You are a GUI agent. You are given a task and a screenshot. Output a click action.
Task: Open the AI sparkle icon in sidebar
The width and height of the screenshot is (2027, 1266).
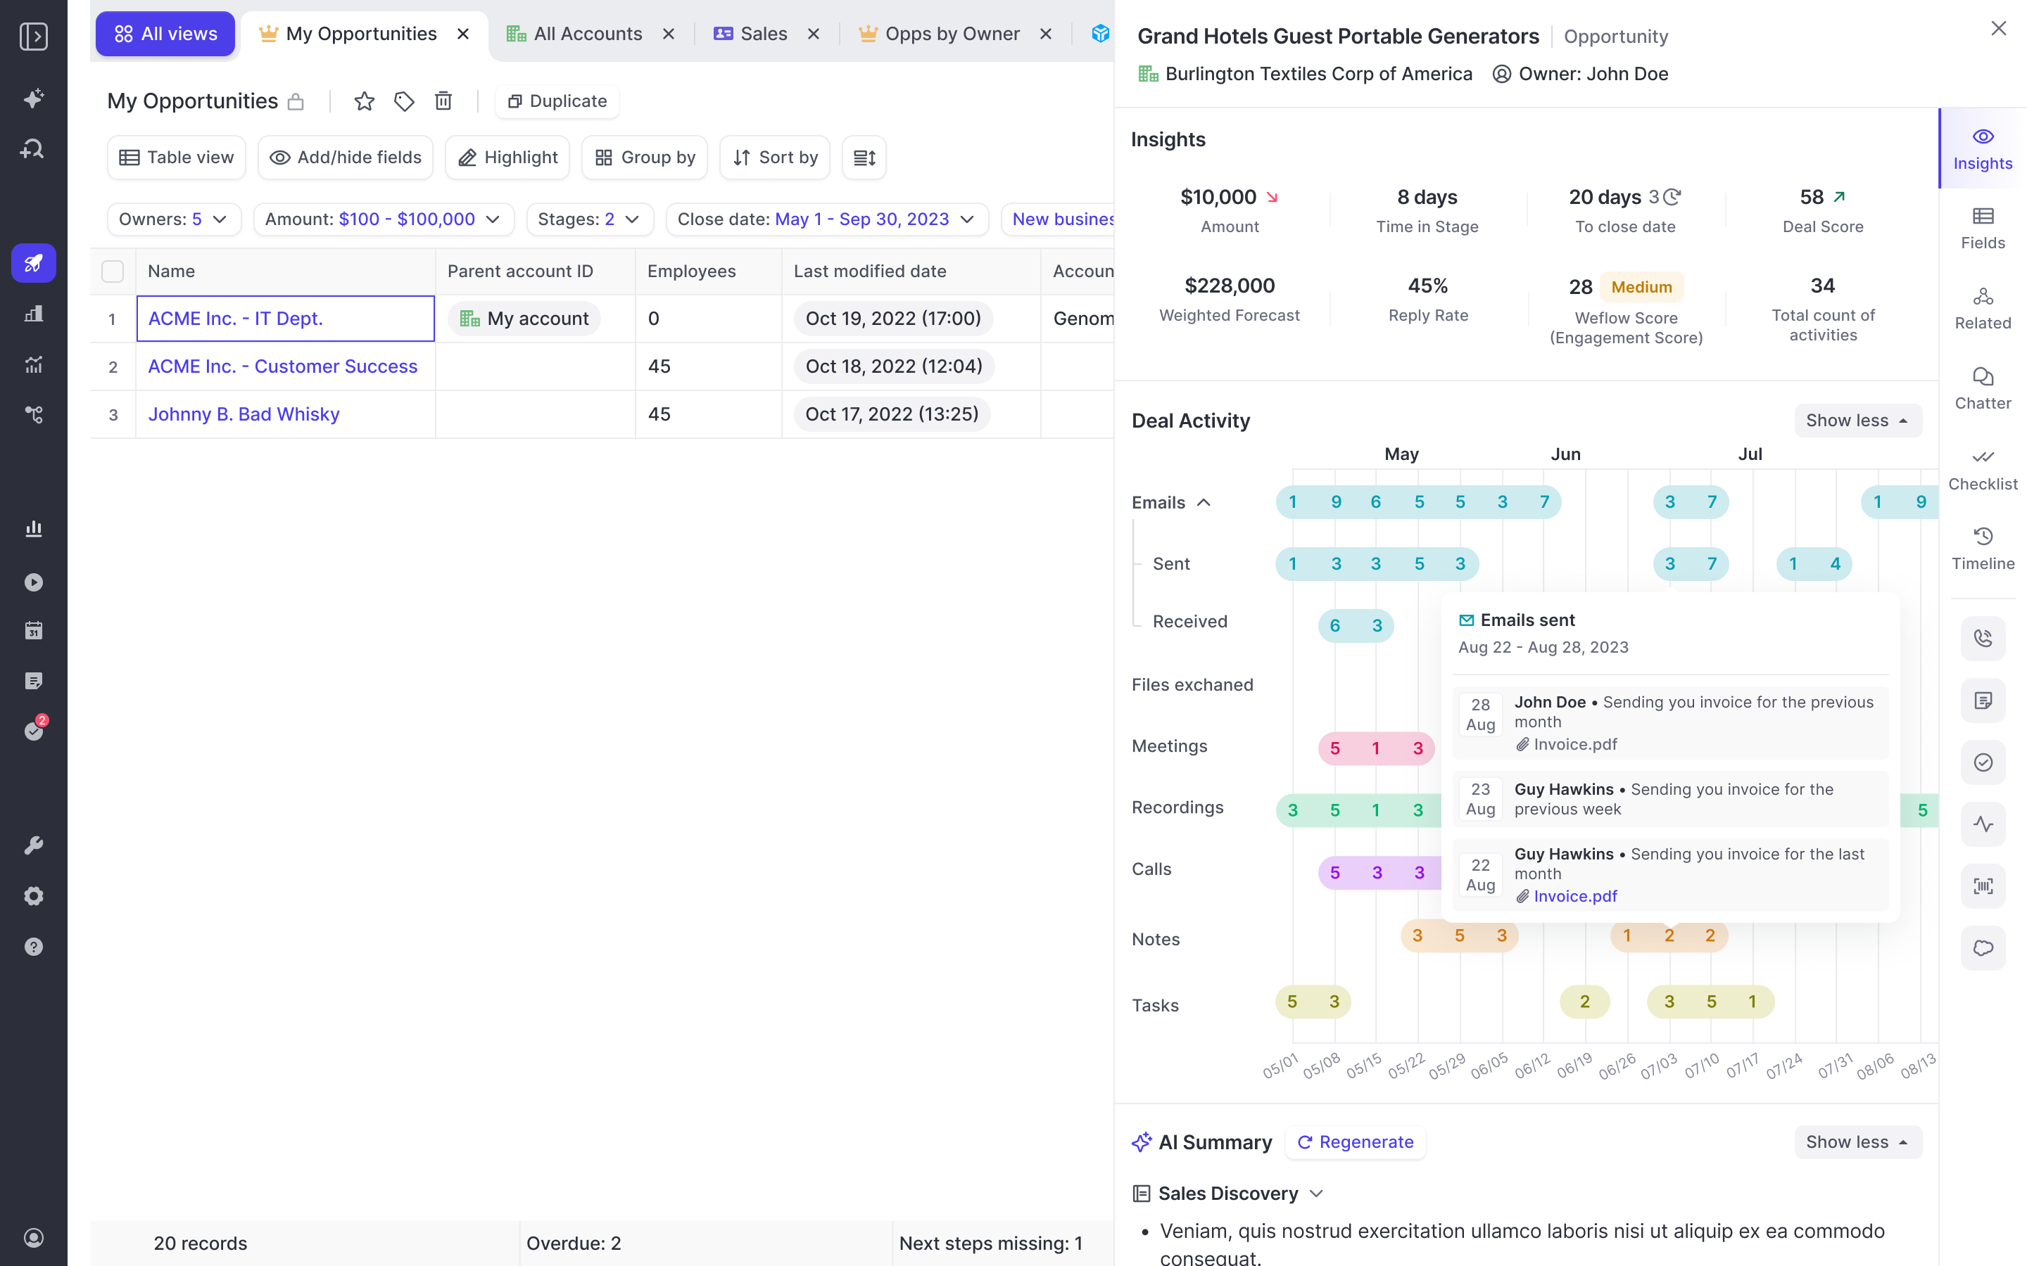point(34,98)
